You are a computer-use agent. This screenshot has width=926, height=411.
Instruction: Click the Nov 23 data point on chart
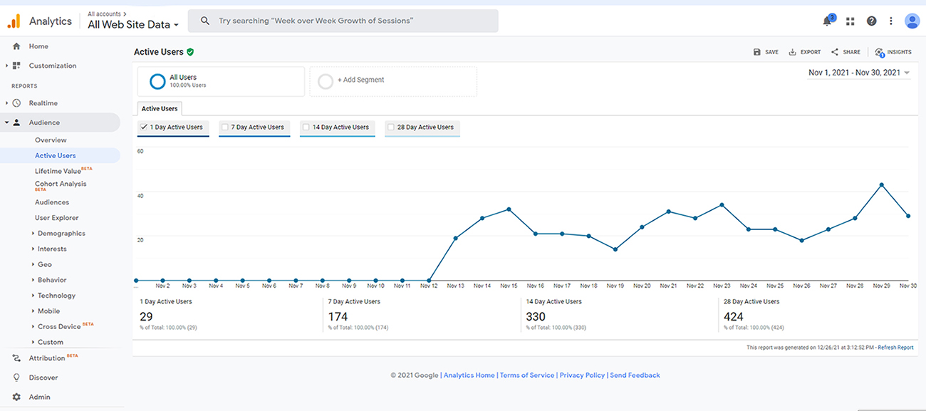click(722, 205)
